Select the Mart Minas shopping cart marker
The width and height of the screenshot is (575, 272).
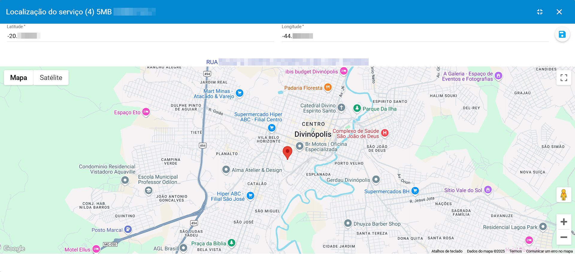[239, 93]
